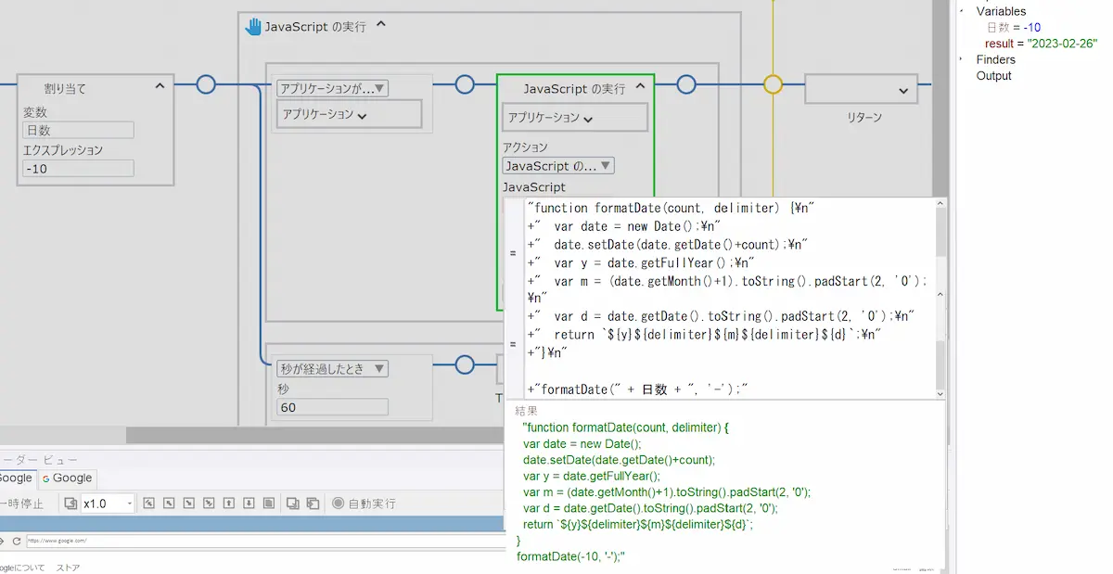The image size is (1113, 574).
Task: Click the formatDate(" + 日数 line in editor
Action: [x=636, y=389]
